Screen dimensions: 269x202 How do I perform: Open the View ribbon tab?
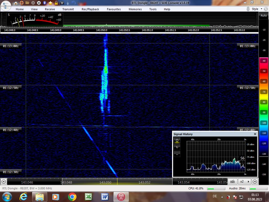pos(34,9)
